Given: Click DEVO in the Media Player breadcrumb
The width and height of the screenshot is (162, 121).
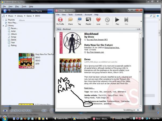Looking at the screenshot, I should [x=38, y=16].
